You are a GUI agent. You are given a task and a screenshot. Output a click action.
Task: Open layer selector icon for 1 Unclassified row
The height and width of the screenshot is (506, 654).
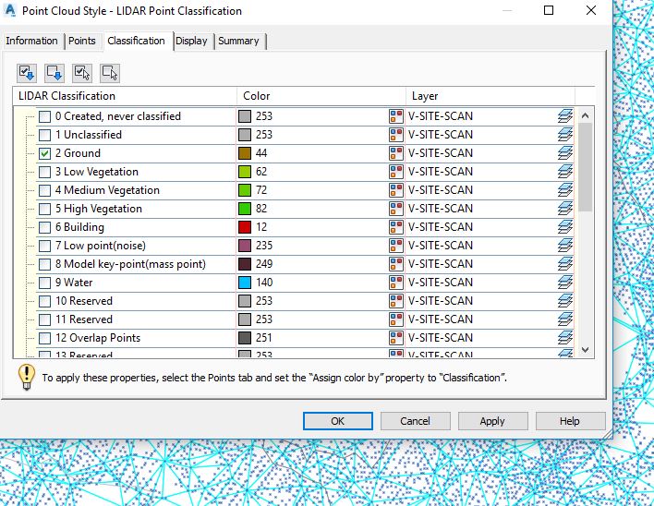point(565,135)
